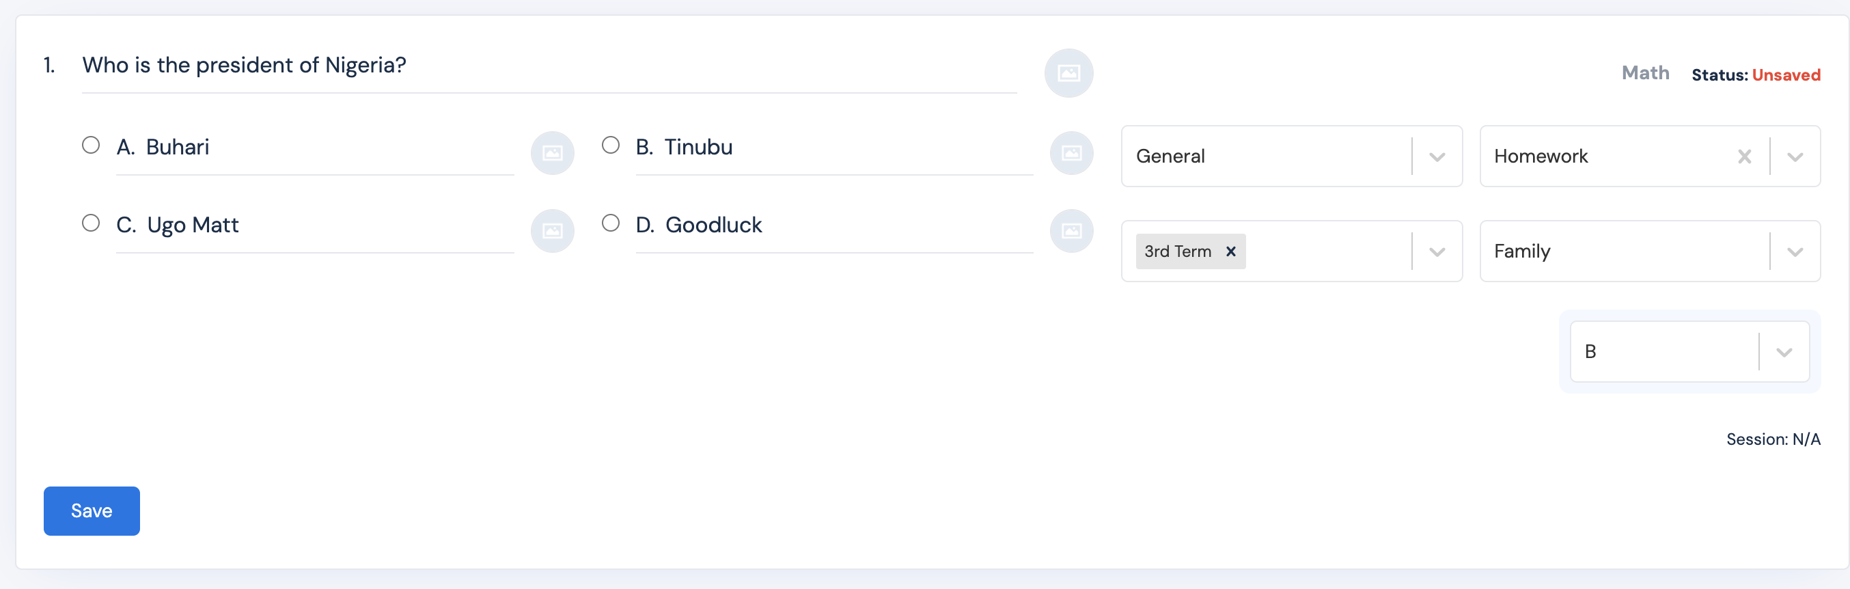Expand the 3rd Term dropdown arrow
This screenshot has width=1850, height=589.
click(1437, 251)
